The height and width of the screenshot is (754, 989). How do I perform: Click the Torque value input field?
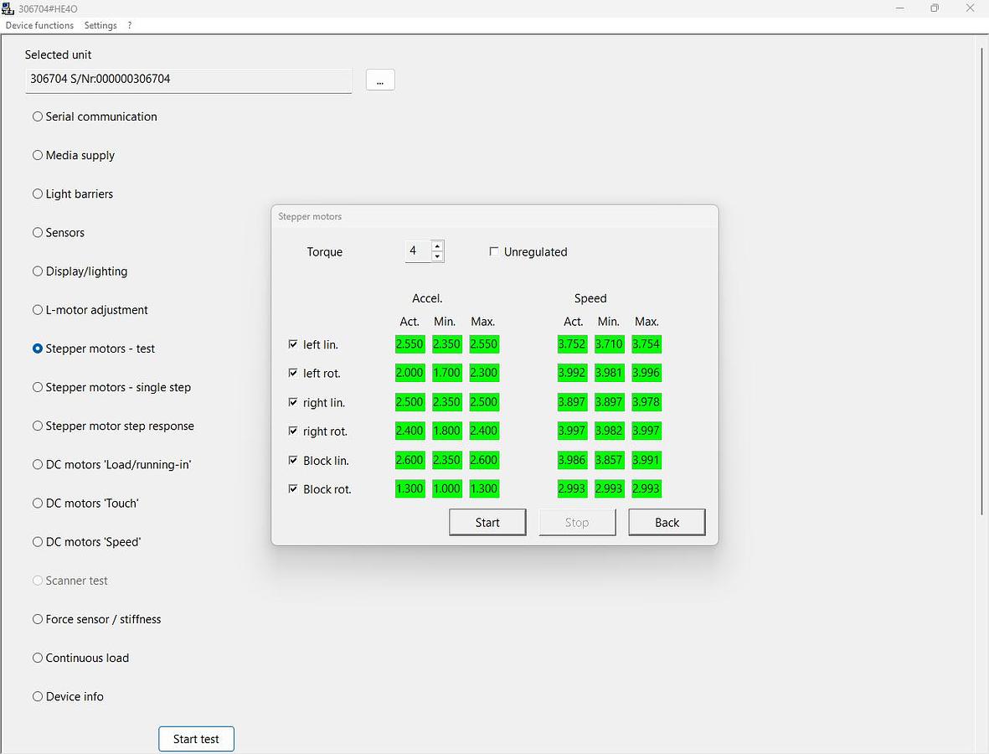416,251
